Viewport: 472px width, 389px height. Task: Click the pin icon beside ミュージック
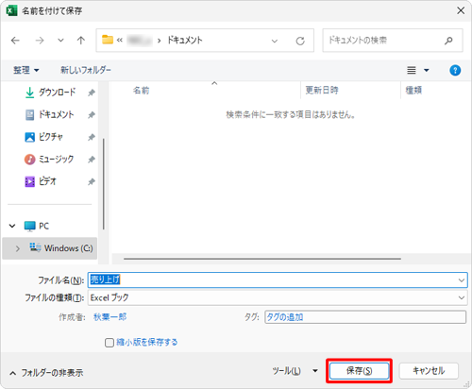coord(92,160)
